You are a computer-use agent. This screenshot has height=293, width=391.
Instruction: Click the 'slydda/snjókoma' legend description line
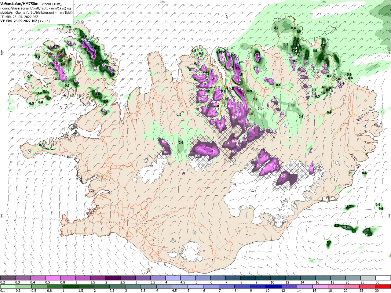pos(36,13)
